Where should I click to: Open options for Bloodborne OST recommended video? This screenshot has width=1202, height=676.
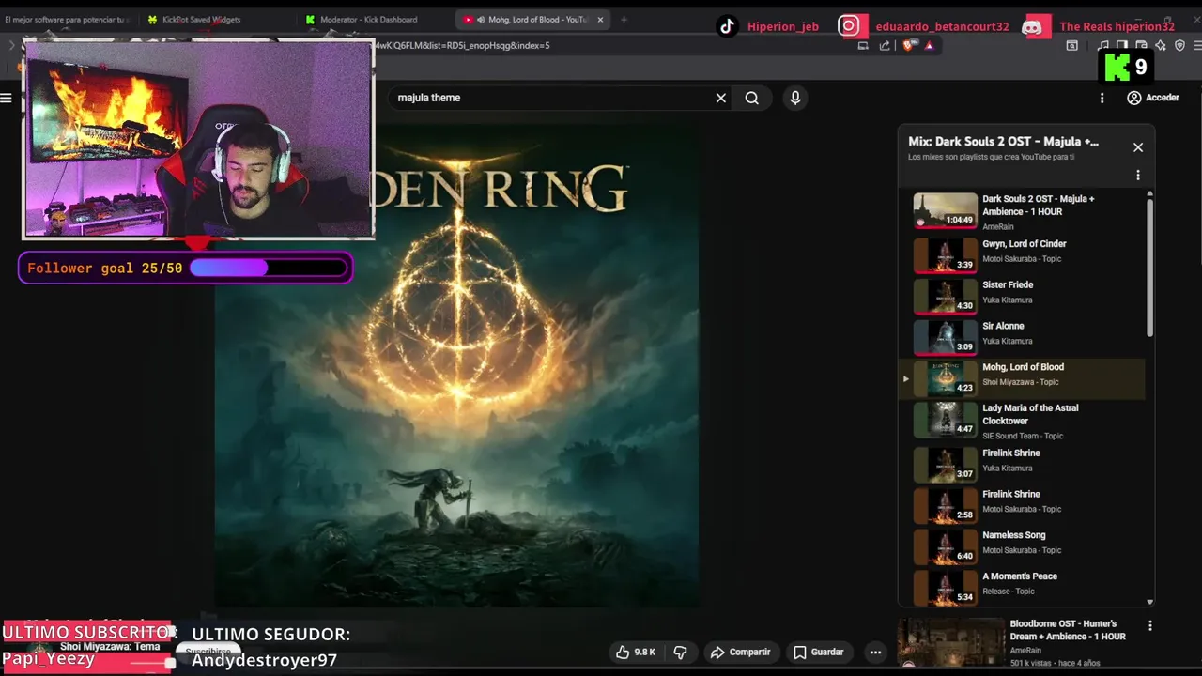point(1149,625)
